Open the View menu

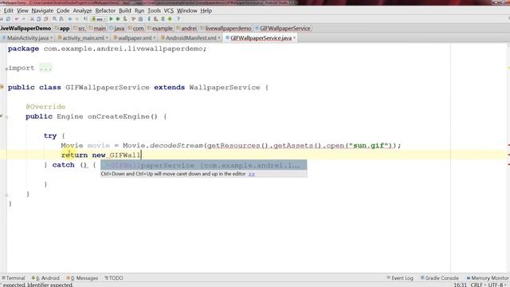tap(22, 10)
